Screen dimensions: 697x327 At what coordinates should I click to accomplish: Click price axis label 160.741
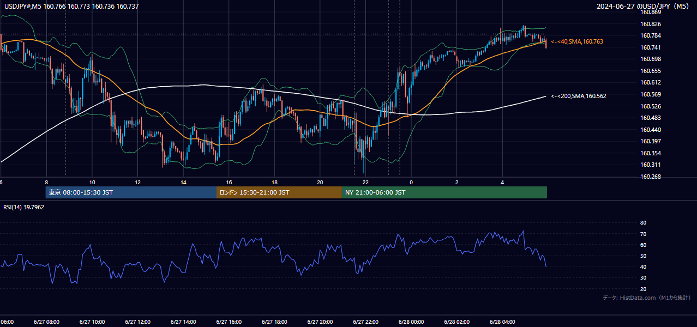tap(651, 47)
